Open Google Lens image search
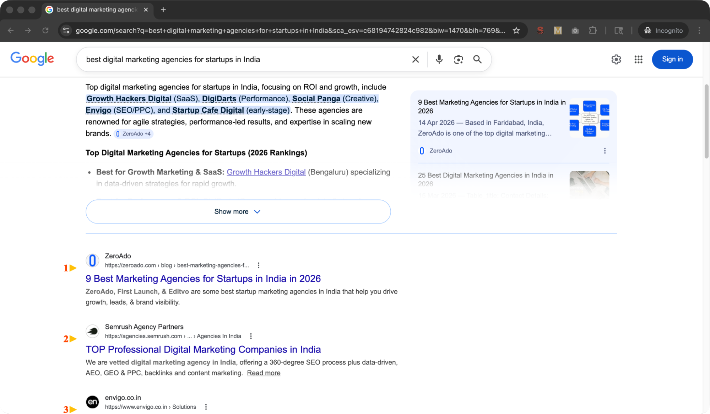This screenshot has width=710, height=414. click(458, 59)
